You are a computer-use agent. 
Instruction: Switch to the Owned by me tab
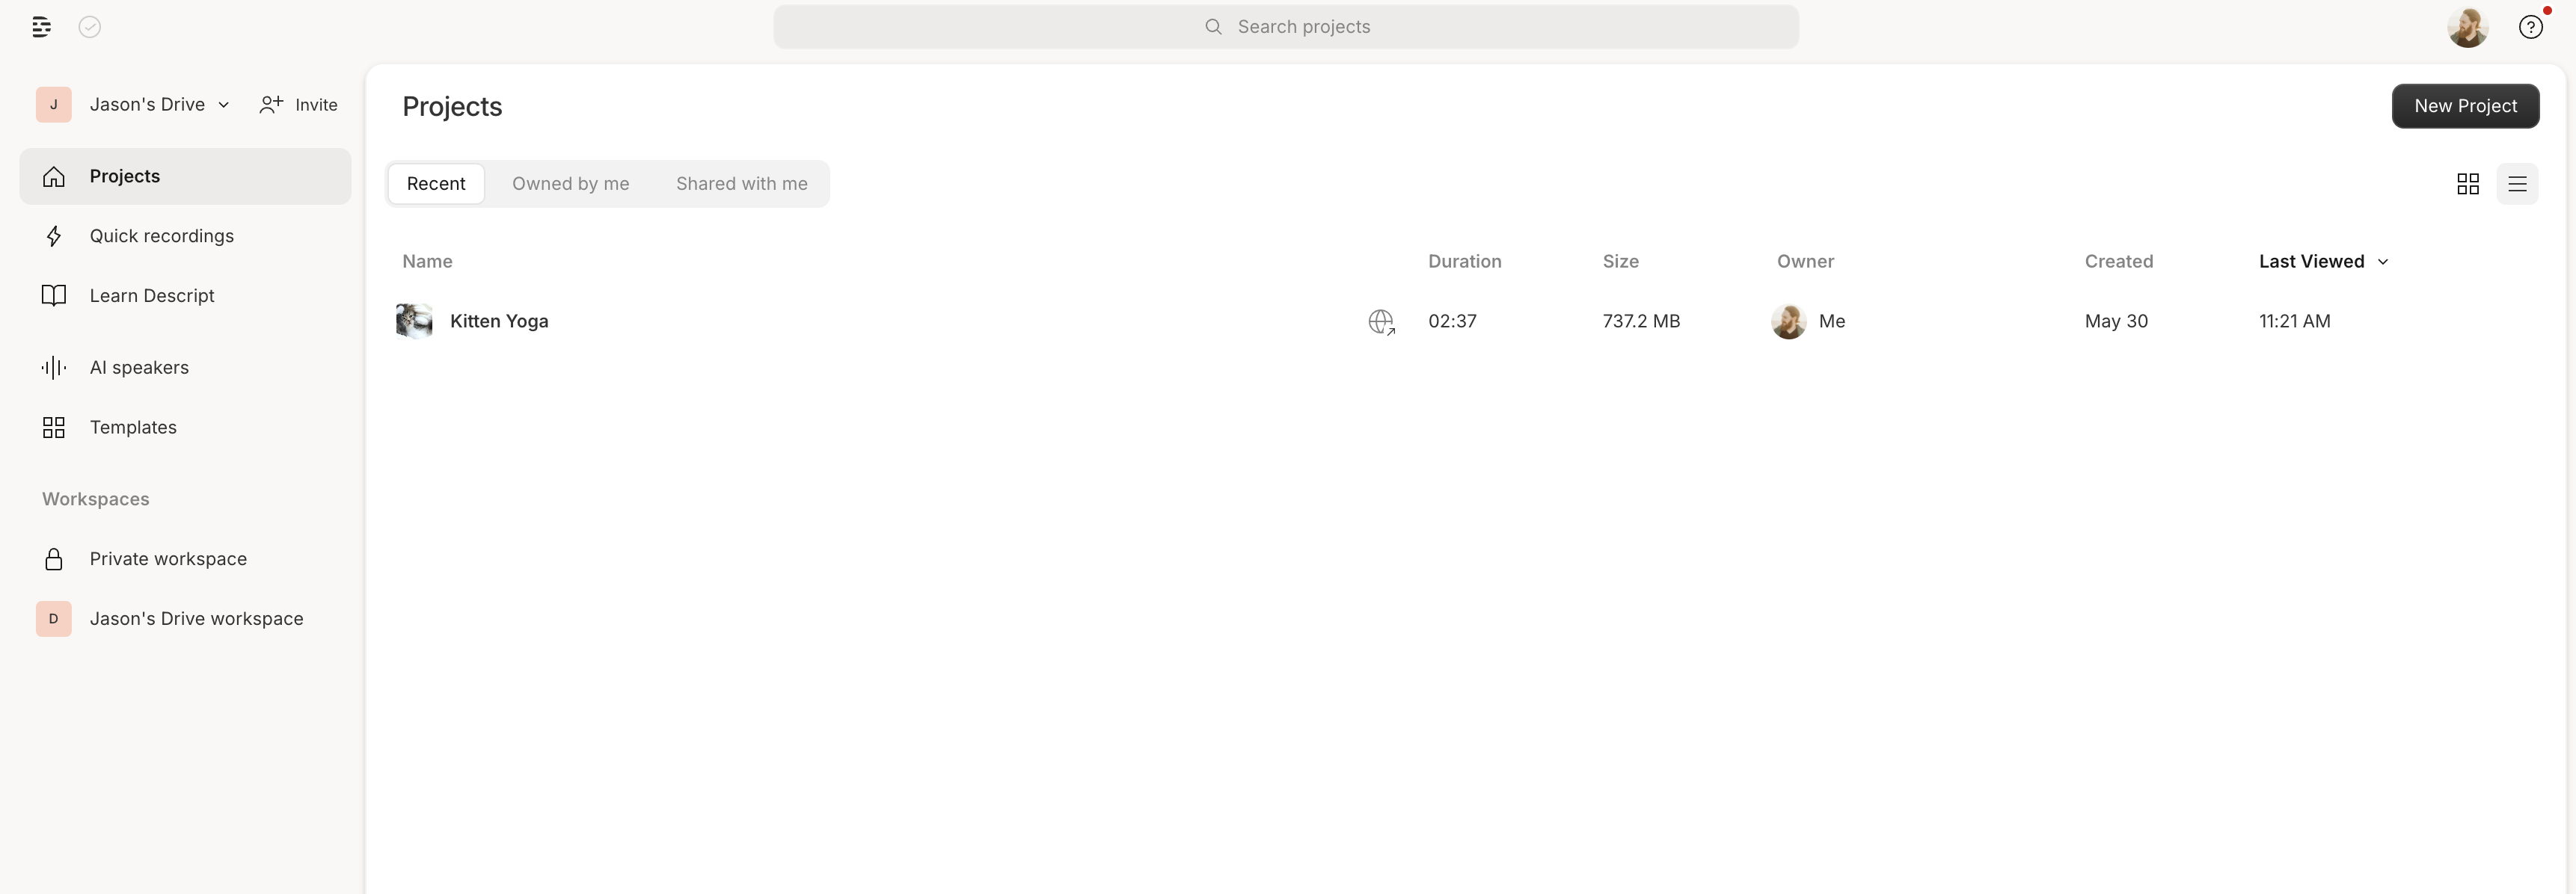tap(571, 184)
